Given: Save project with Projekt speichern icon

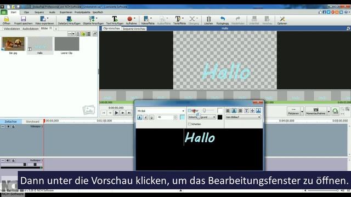Looking at the screenshot, I should tap(23, 19).
